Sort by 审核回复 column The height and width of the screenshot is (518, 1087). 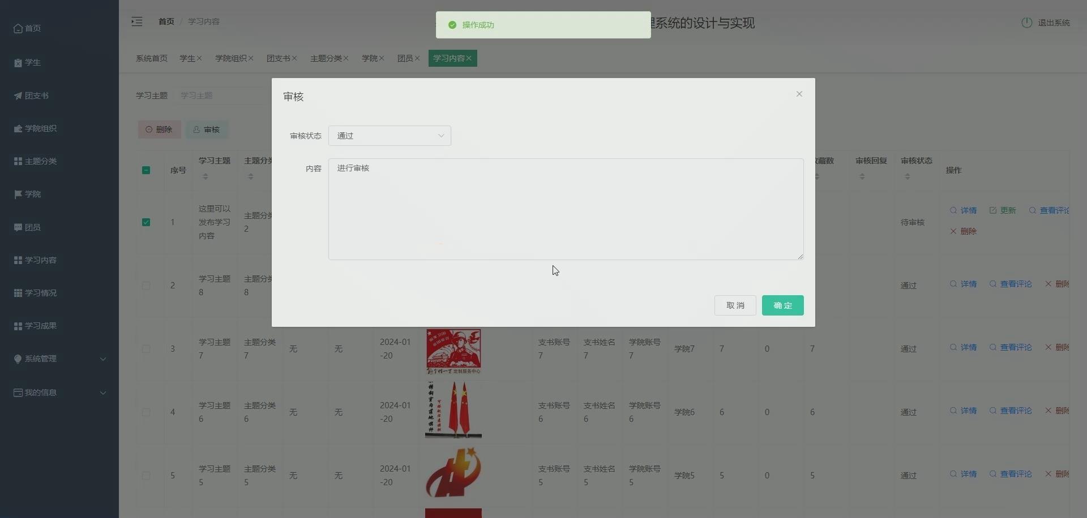point(862,176)
